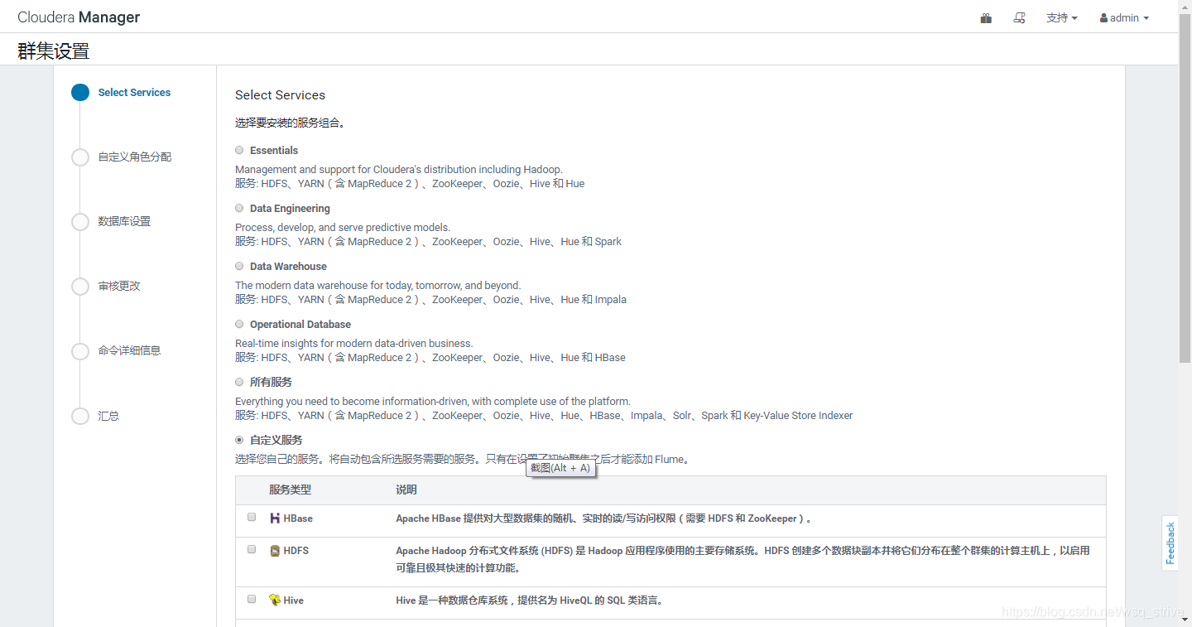1192x627 pixels.
Task: Click the HBase service name
Action: [298, 518]
